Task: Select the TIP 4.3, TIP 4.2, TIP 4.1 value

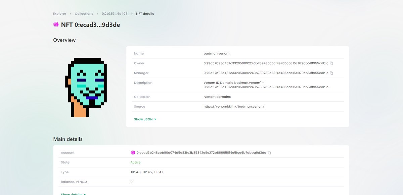Action: 147,172
